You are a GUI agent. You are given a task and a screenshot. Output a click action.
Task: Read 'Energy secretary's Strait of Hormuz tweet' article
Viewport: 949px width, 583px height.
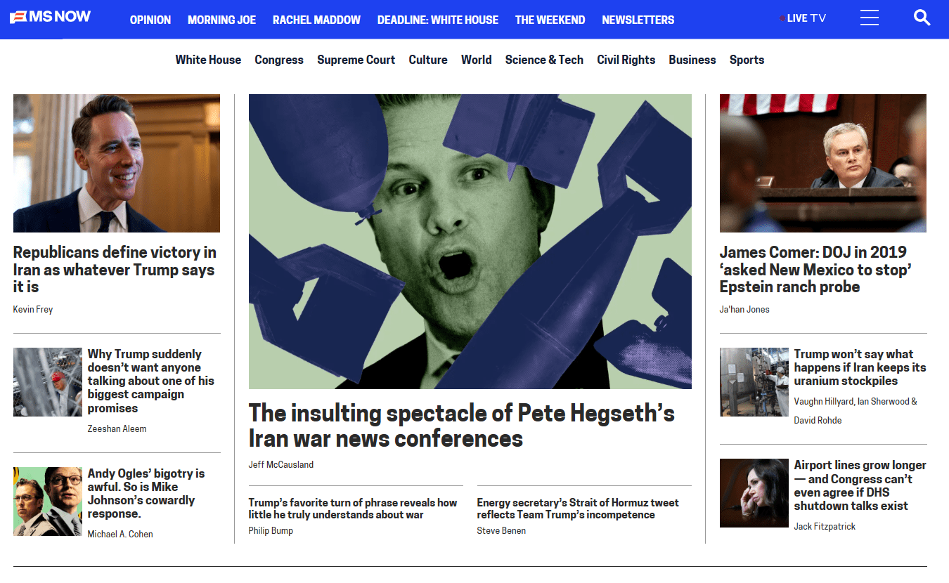pyautogui.click(x=578, y=509)
